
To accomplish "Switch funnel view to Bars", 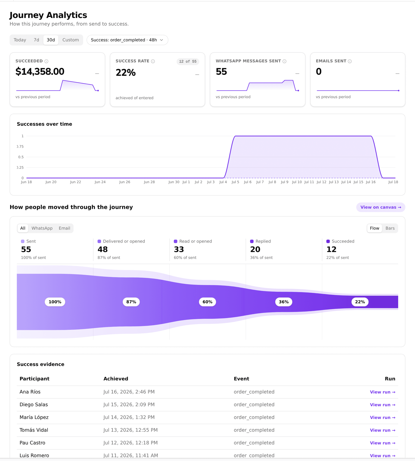I will click(390, 228).
